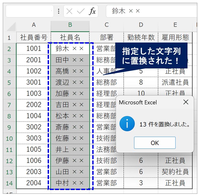Click the Insert Function fx icon
Image resolution: width=199 pixels, height=196 pixels.
click(x=92, y=11)
